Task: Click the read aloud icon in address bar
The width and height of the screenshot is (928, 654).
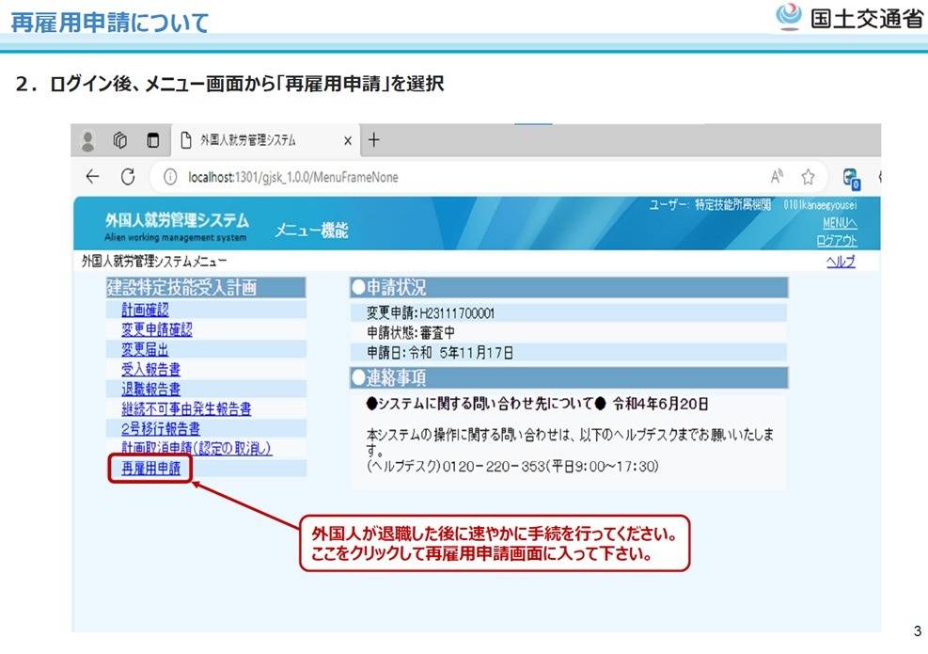Action: (778, 177)
